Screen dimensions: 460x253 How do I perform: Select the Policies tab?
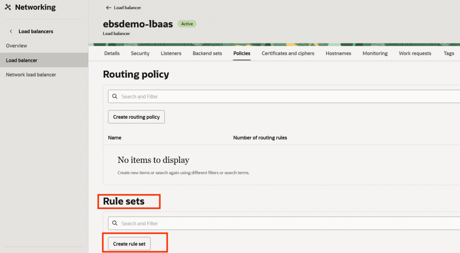click(242, 53)
